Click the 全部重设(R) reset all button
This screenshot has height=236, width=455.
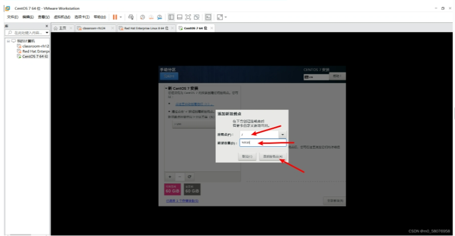click(x=335, y=201)
